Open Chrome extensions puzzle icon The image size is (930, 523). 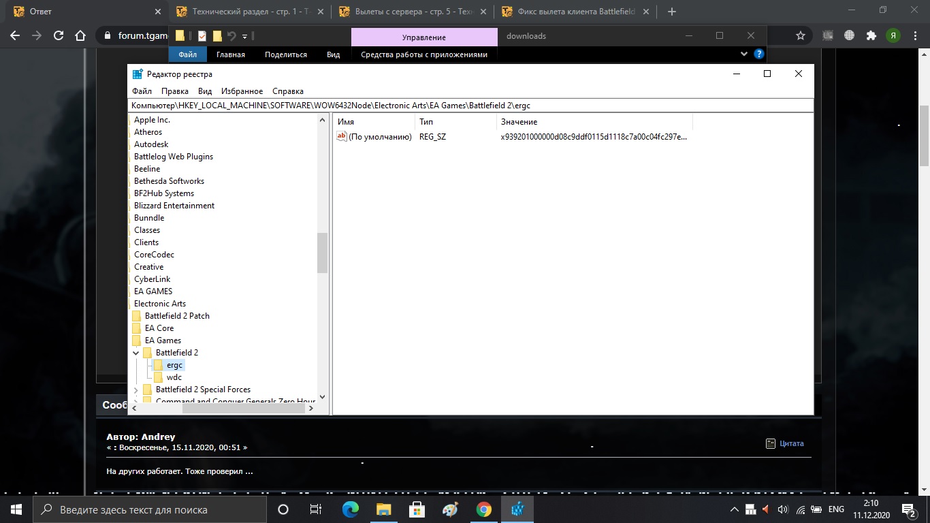point(871,35)
